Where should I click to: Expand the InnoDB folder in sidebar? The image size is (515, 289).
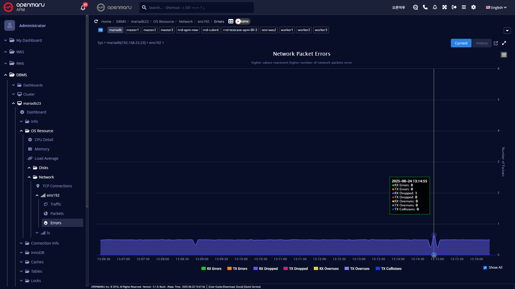[x=37, y=253]
